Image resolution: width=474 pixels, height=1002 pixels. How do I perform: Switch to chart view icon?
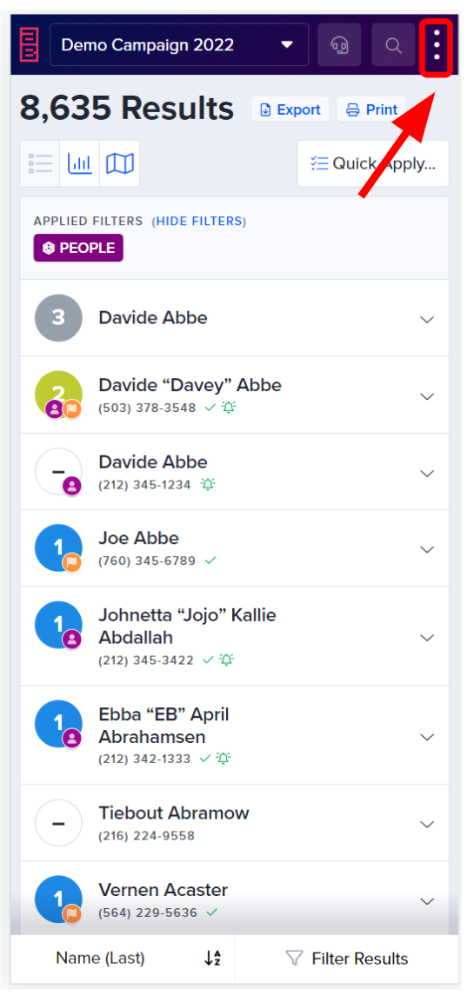[x=80, y=163]
